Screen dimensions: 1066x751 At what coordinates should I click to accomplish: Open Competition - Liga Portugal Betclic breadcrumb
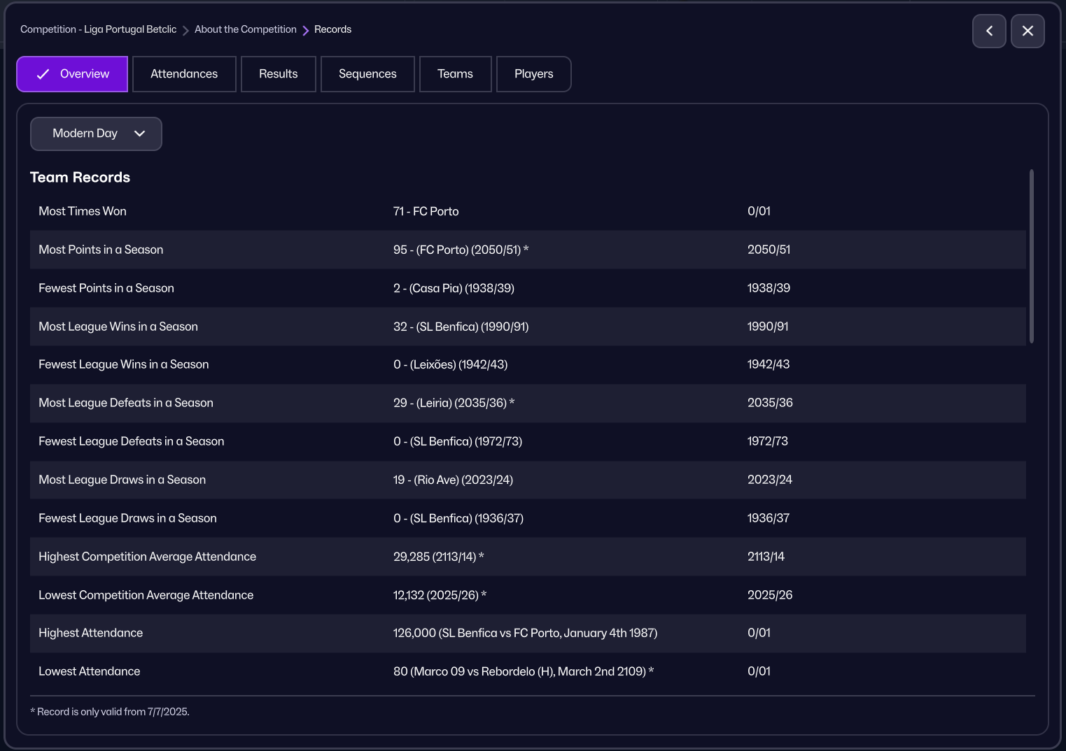click(98, 29)
